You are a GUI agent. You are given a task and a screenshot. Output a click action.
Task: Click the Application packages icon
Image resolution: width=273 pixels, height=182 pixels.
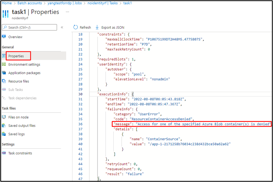(4, 73)
